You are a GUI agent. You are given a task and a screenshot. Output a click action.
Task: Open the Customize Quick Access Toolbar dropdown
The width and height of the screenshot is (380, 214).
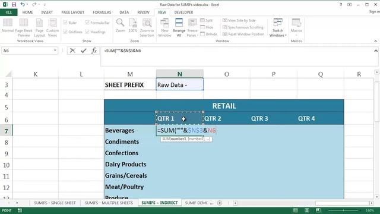(x=45, y=5)
